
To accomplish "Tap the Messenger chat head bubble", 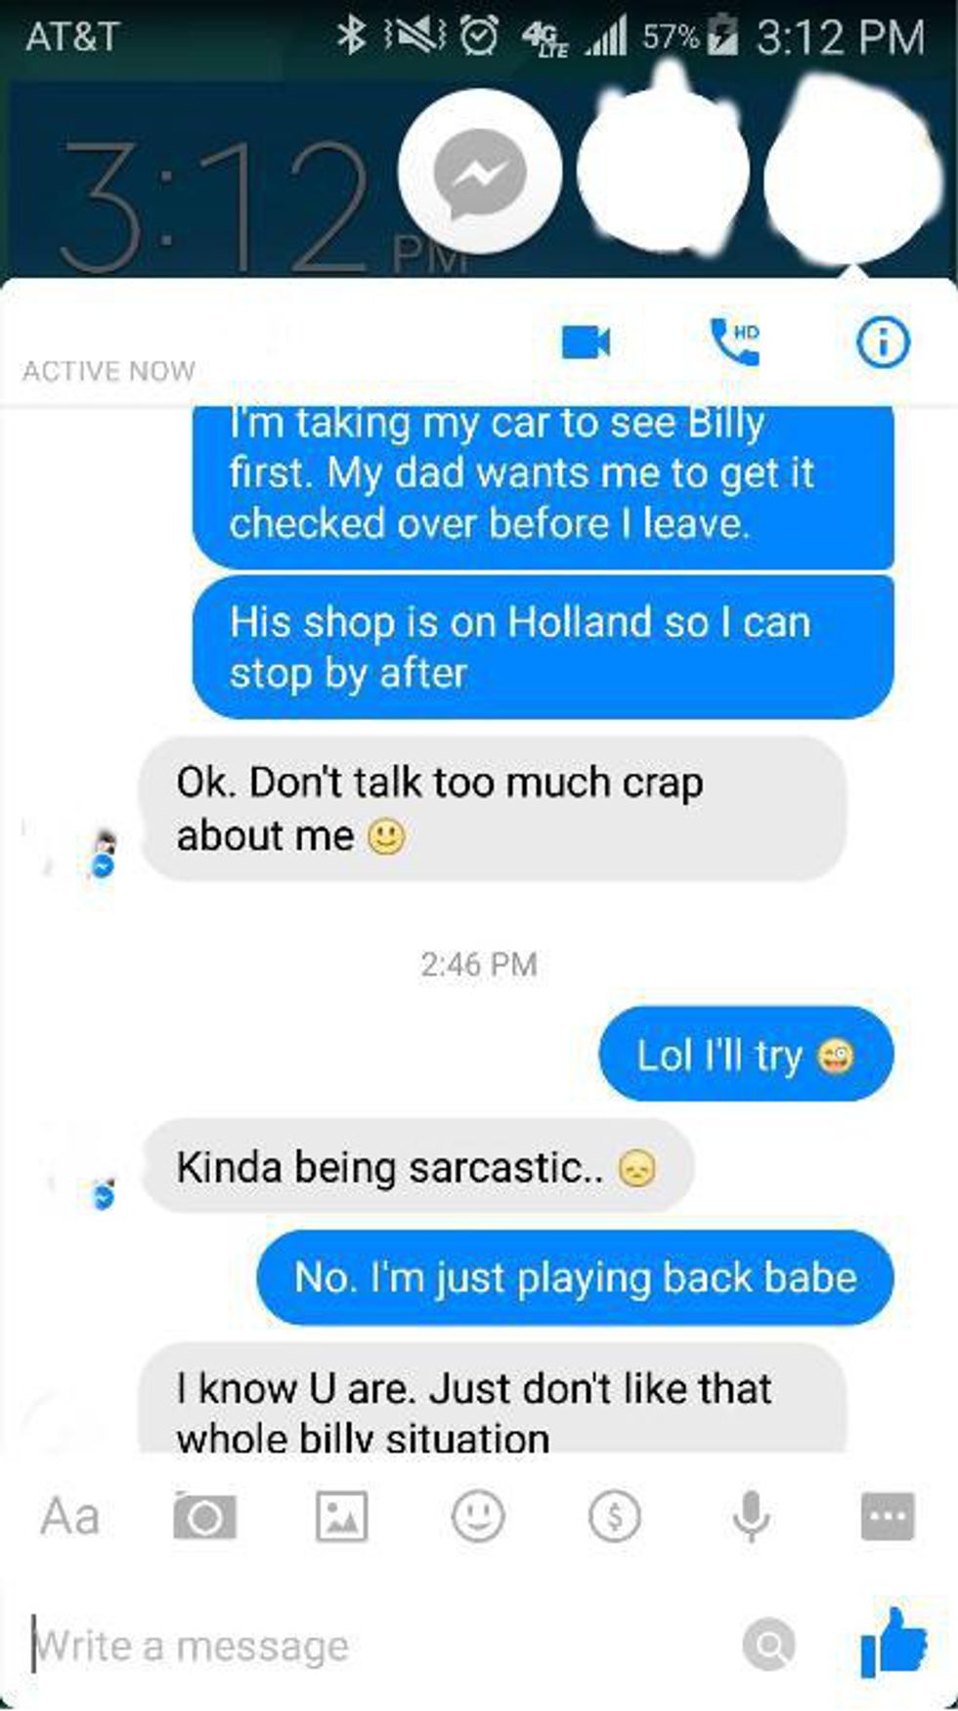I will tap(480, 172).
